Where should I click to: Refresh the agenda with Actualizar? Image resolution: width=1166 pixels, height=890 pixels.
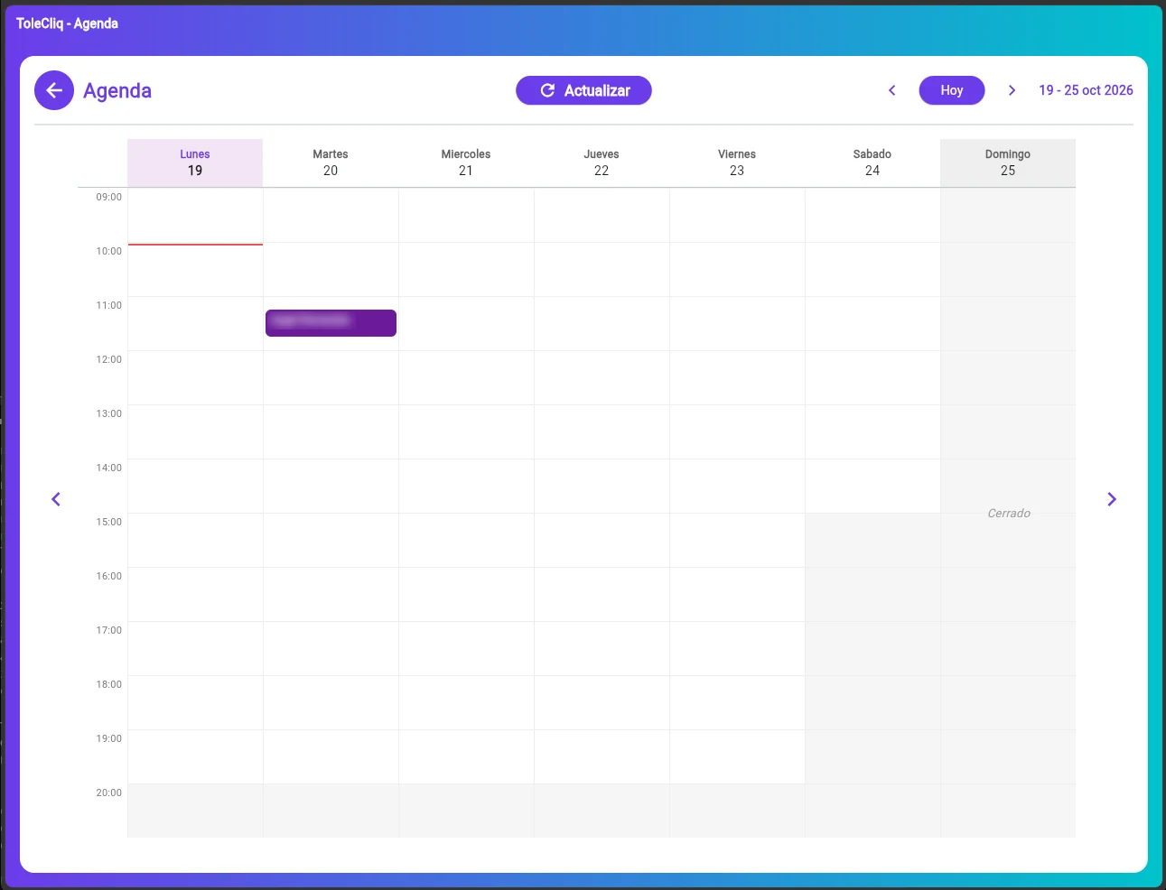pos(583,90)
